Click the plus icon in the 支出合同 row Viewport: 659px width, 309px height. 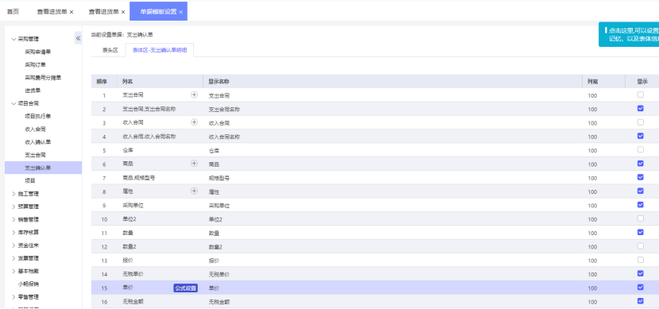(x=194, y=95)
